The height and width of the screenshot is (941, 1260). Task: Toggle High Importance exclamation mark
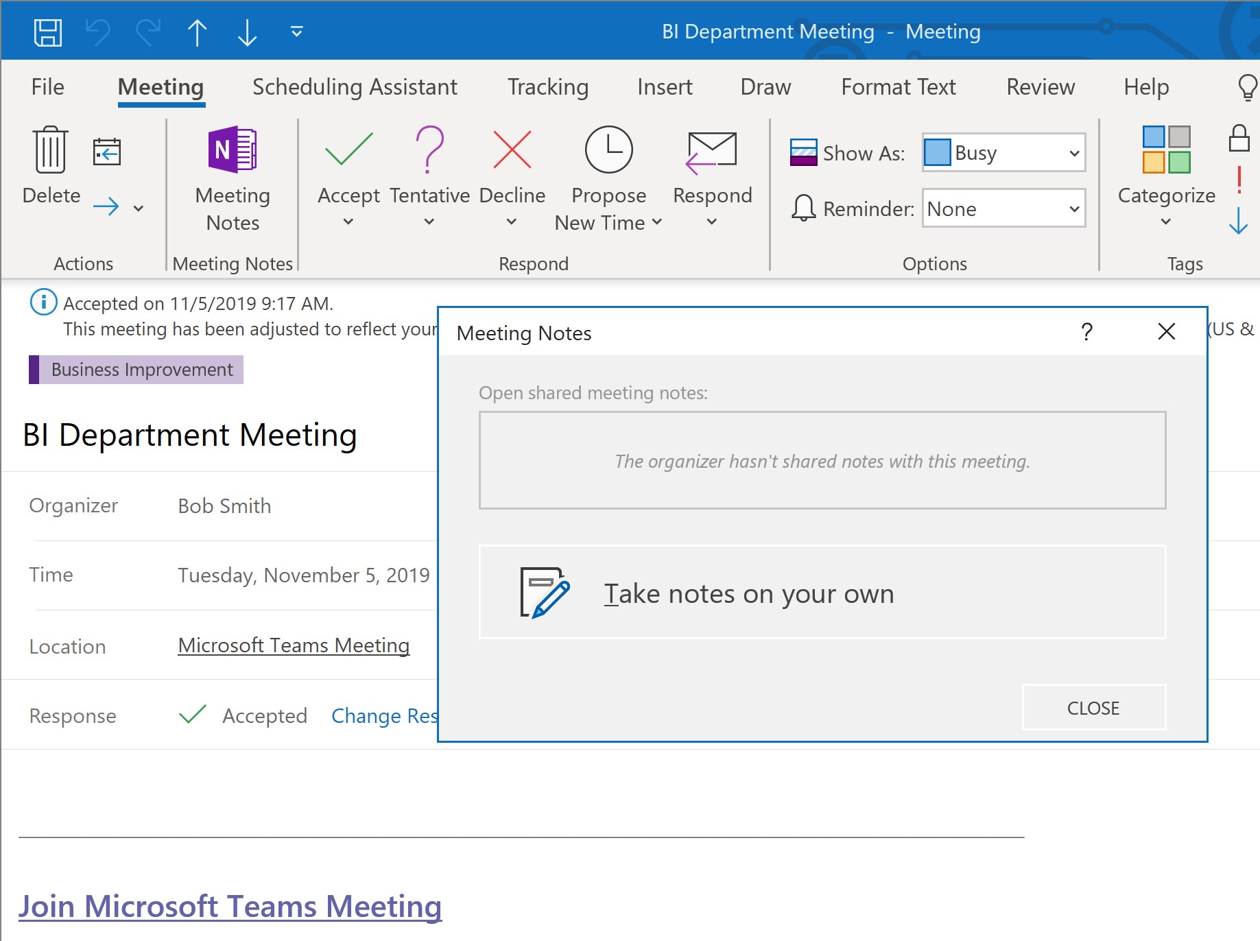click(1239, 180)
